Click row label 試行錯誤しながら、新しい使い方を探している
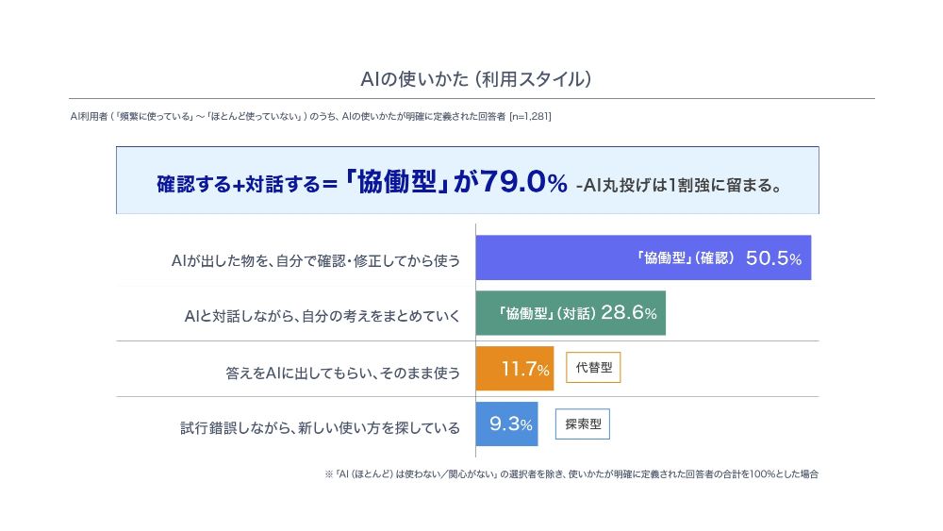Image resolution: width=943 pixels, height=531 pixels. 320,428
